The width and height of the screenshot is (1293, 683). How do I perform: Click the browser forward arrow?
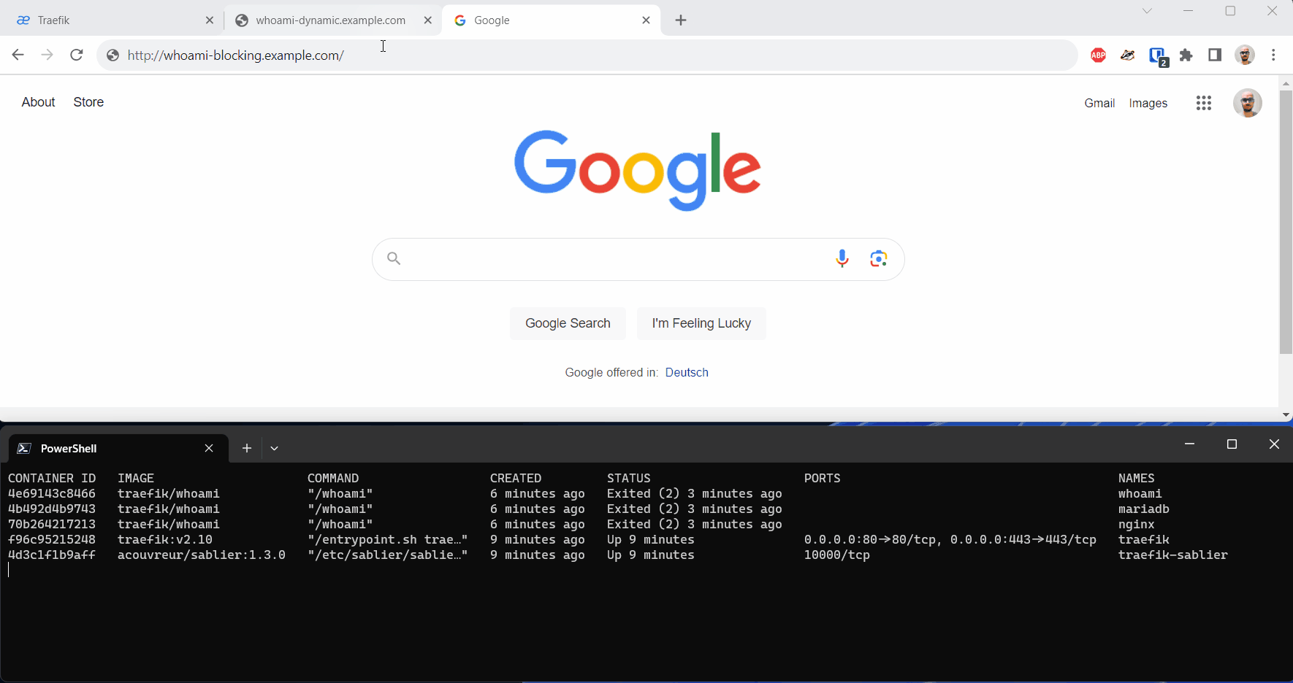[47, 55]
